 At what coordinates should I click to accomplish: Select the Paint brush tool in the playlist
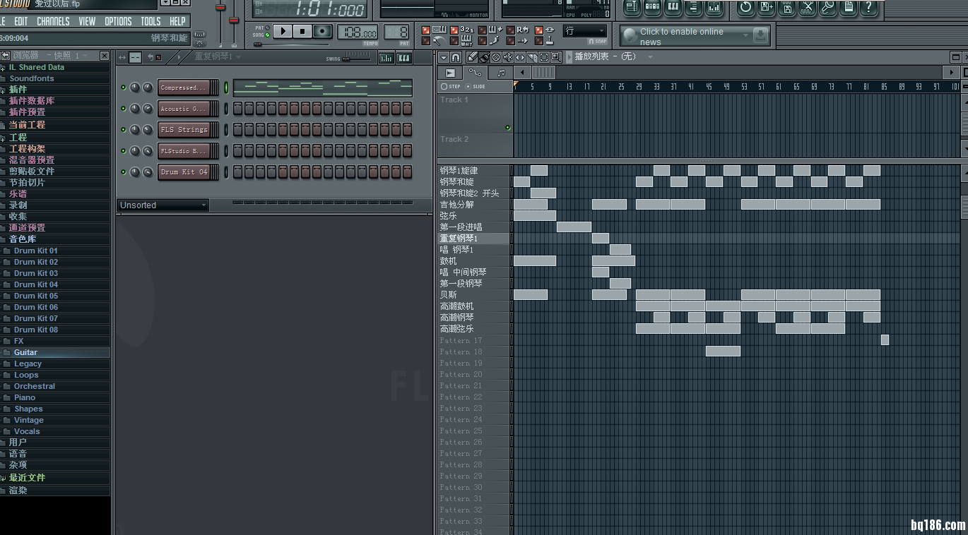point(484,57)
